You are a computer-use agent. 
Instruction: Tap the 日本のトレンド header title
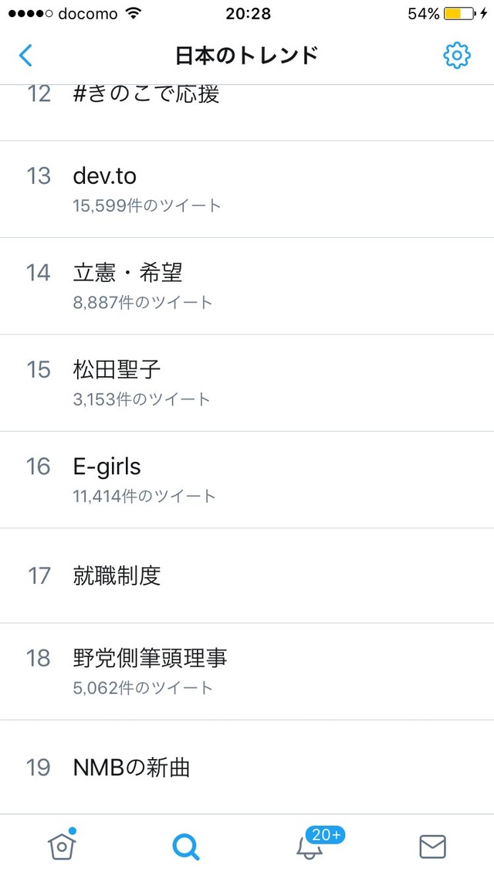coord(247,56)
